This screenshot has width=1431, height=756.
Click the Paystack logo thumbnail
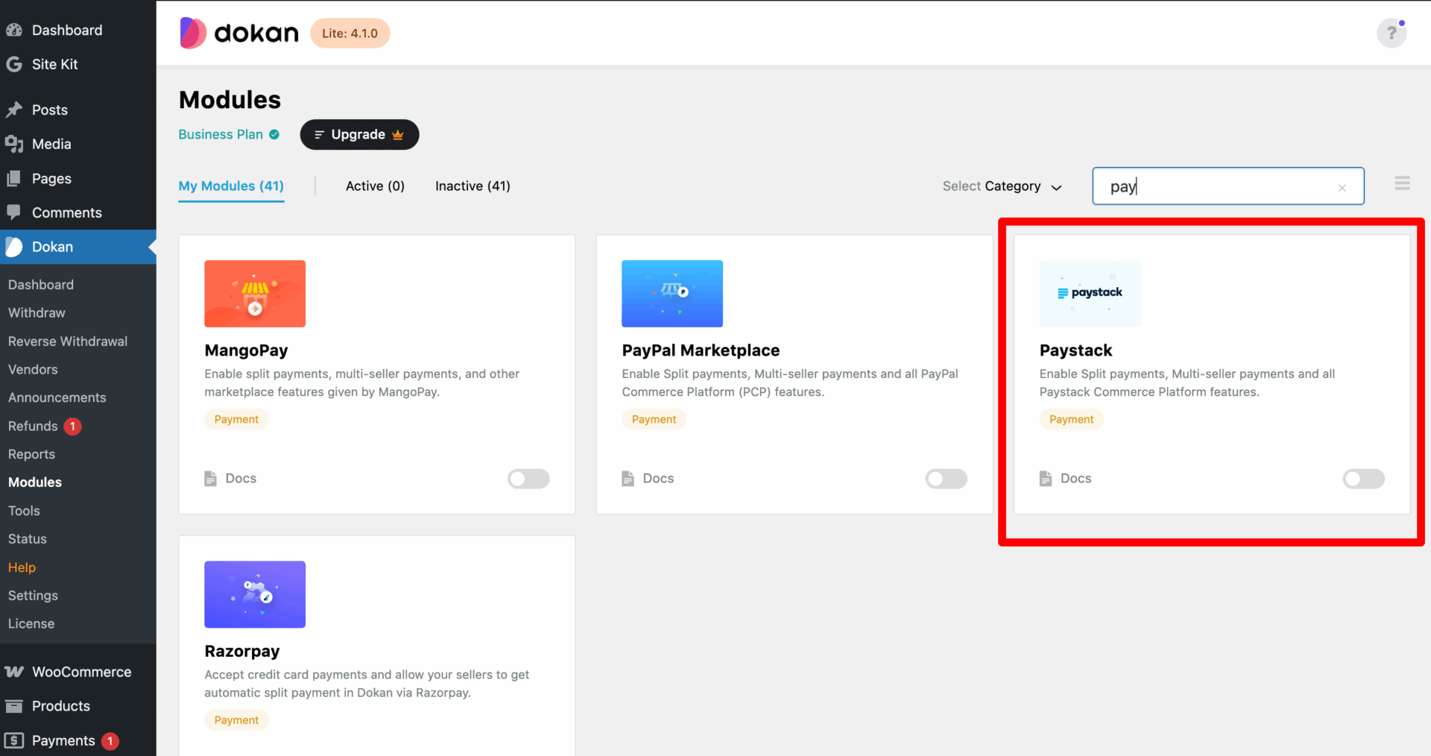(x=1090, y=294)
